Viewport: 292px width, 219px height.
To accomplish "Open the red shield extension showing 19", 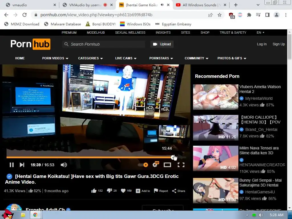I will click(x=232, y=15).
